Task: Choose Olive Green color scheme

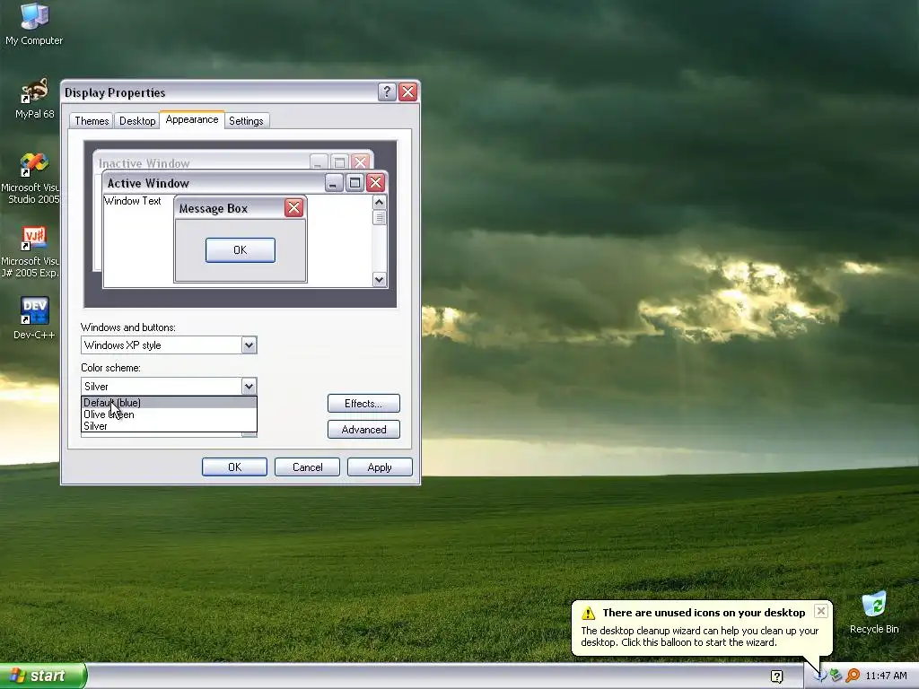Action: [x=169, y=414]
